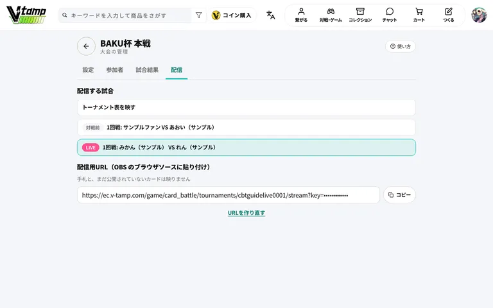
Task: Open the Vtamp logo home link
Action: coord(26,15)
